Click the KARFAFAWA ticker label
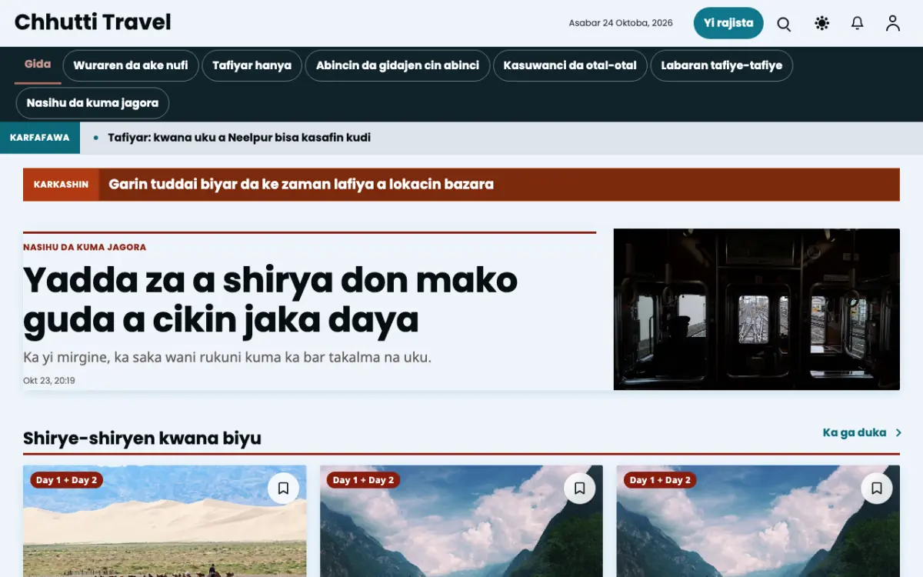 [x=40, y=138]
